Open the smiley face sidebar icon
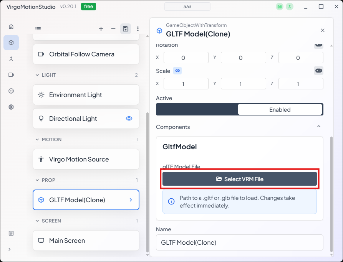The image size is (343, 262). (x=11, y=91)
